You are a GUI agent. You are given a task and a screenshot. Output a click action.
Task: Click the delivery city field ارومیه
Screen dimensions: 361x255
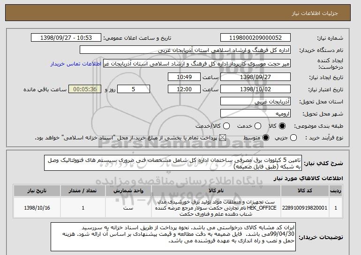(x=256, y=114)
